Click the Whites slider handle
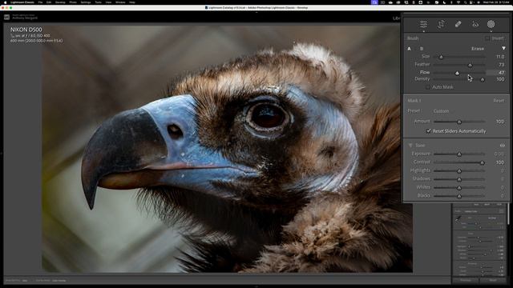 point(459,188)
